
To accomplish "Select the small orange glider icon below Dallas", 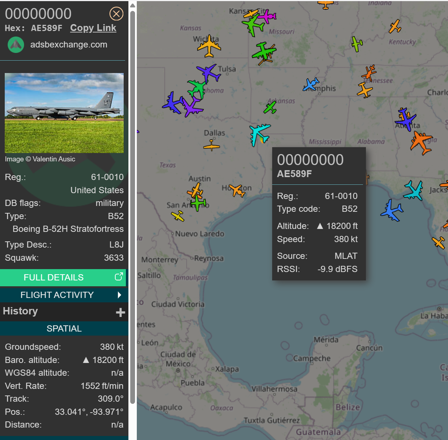I will (212, 146).
